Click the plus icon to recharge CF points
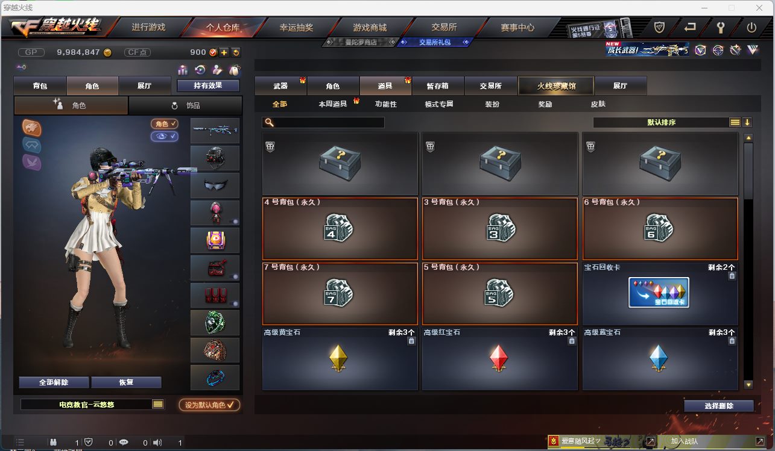Screen dimensions: 775x451 pos(223,52)
